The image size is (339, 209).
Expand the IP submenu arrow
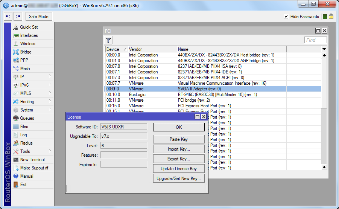coord(50,76)
